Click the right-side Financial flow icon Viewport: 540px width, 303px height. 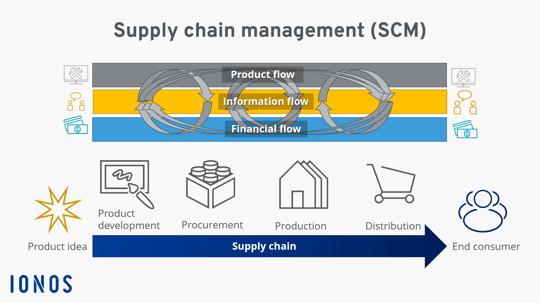[466, 128]
